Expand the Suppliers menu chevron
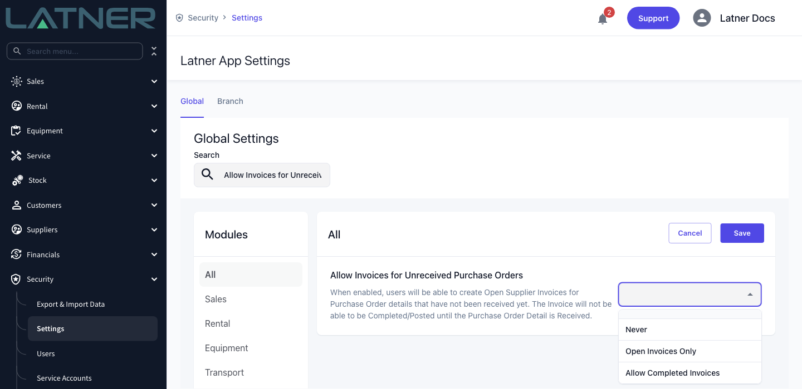The height and width of the screenshot is (389, 802). pyautogui.click(x=154, y=230)
